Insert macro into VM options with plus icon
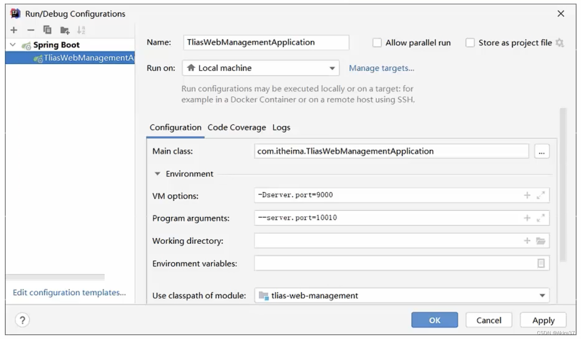Image resolution: width=581 pixels, height=339 pixels. click(527, 195)
